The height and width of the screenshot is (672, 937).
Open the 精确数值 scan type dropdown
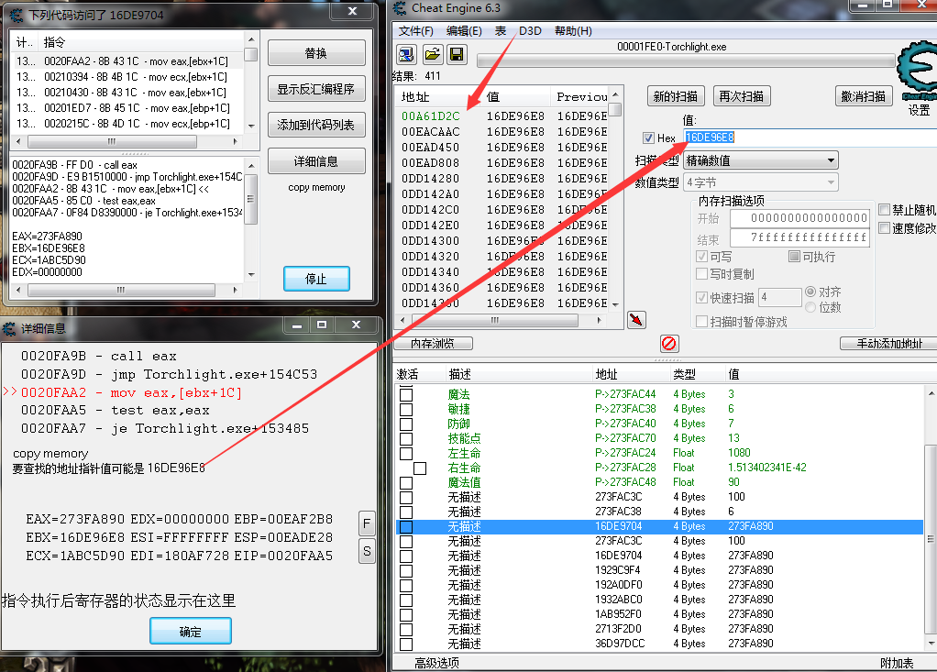point(761,160)
